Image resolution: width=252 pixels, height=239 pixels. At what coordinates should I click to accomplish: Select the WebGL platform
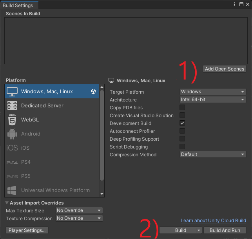(52, 119)
